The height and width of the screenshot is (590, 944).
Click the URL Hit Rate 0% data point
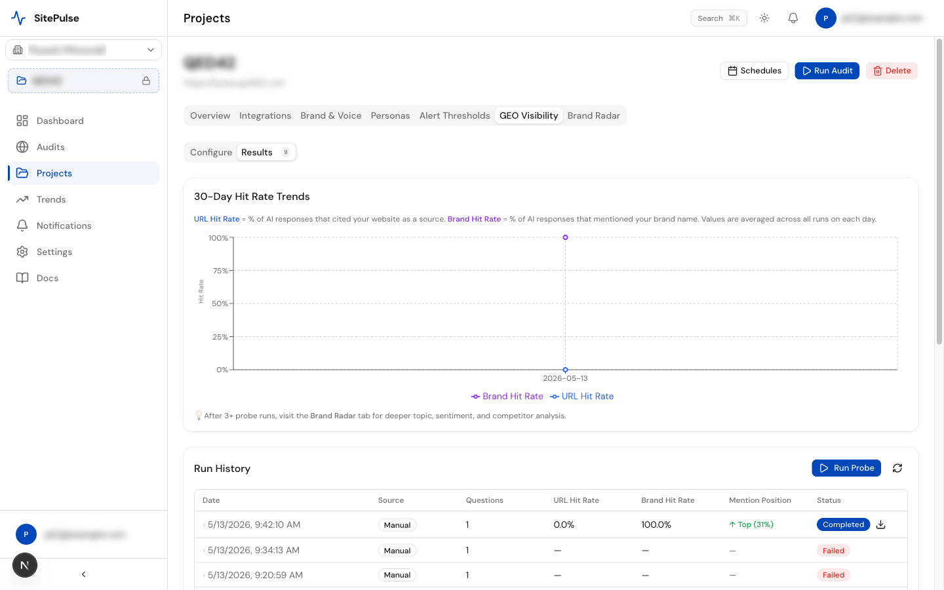(x=565, y=370)
